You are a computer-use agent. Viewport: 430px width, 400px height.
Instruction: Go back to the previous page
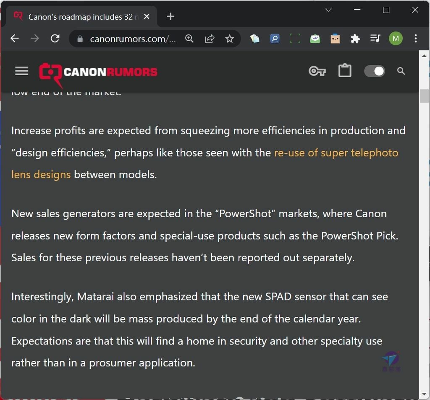[x=15, y=38]
